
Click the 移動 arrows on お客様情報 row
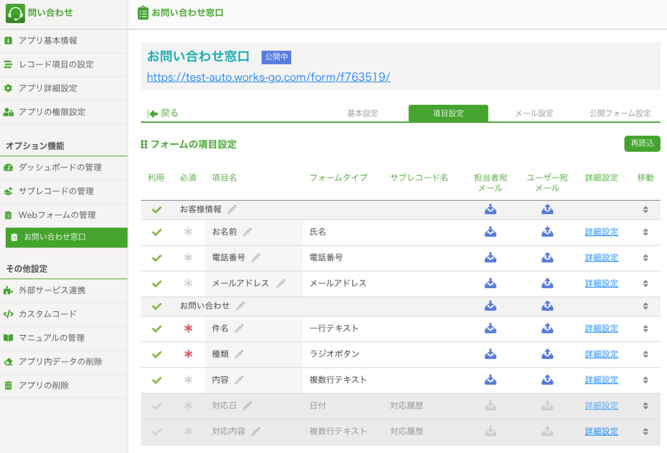click(645, 210)
